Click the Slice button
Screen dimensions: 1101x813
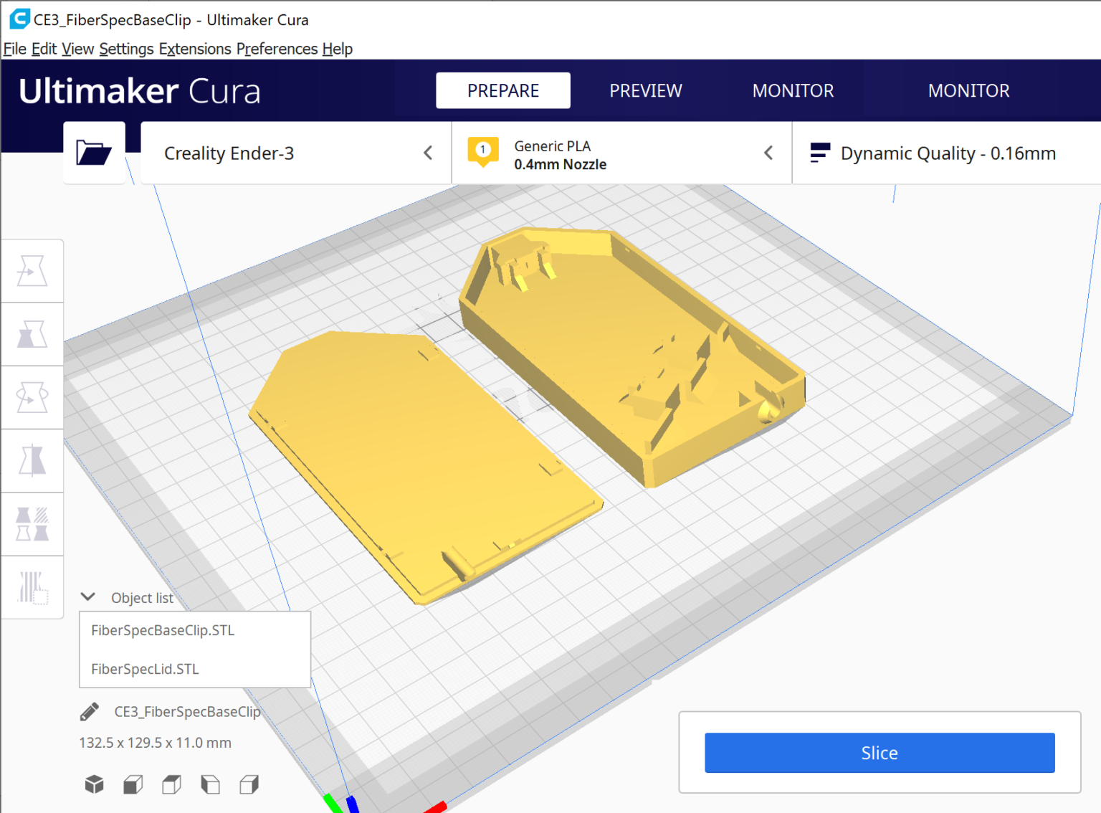pyautogui.click(x=880, y=753)
